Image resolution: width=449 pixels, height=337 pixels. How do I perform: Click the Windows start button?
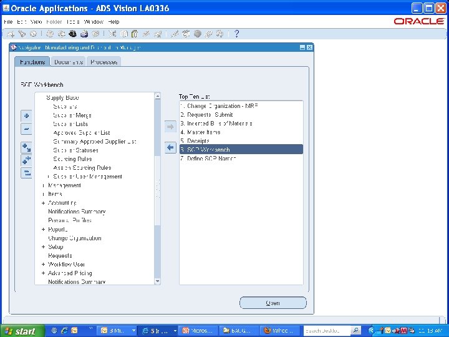(x=22, y=331)
